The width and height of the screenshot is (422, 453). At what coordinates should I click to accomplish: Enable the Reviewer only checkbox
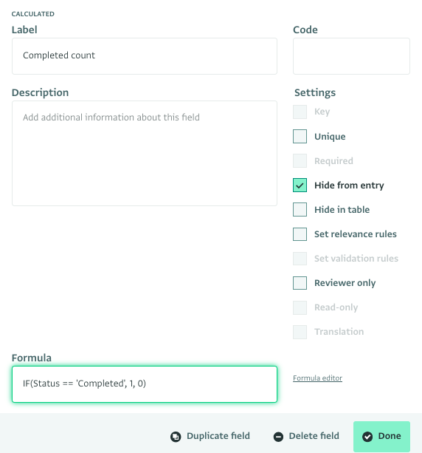pyautogui.click(x=300, y=283)
